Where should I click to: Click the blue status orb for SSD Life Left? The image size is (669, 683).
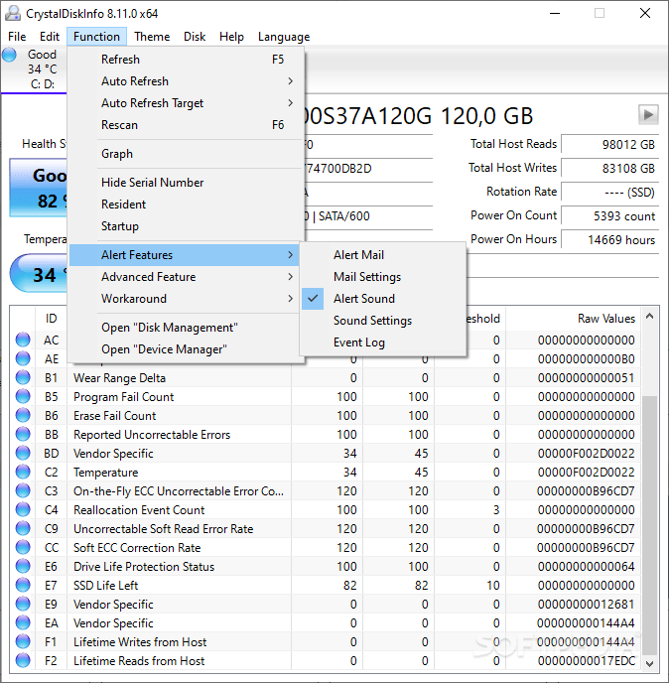point(23,586)
